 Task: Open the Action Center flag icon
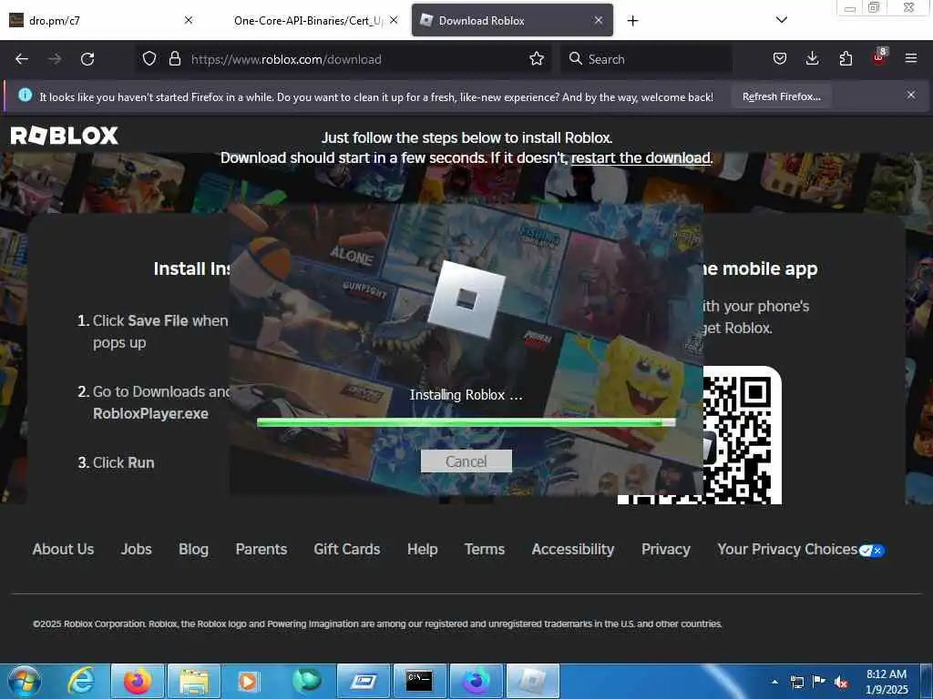pos(819,682)
